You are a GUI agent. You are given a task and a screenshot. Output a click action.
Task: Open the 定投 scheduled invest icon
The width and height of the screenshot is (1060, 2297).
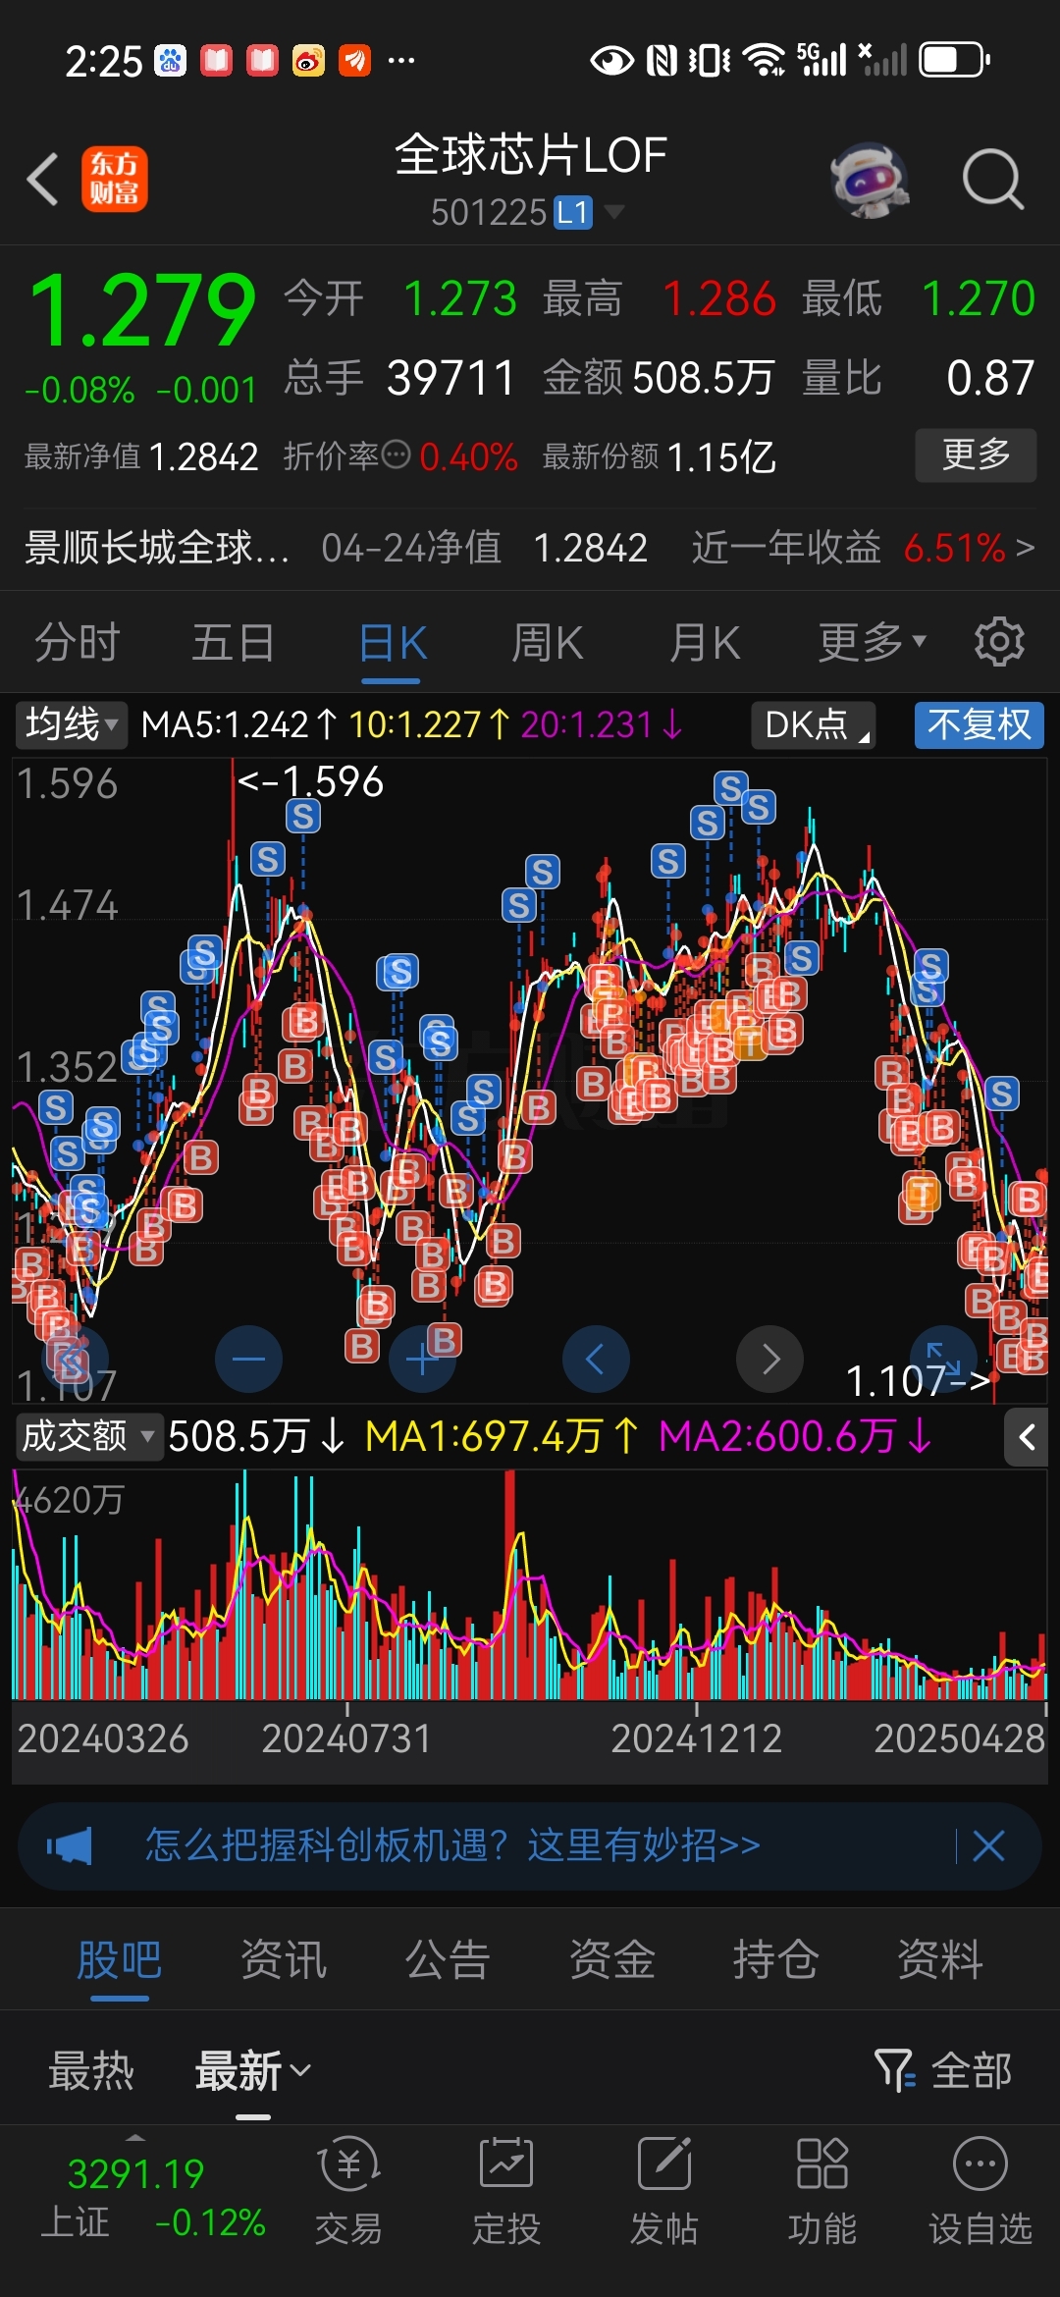506,2163
